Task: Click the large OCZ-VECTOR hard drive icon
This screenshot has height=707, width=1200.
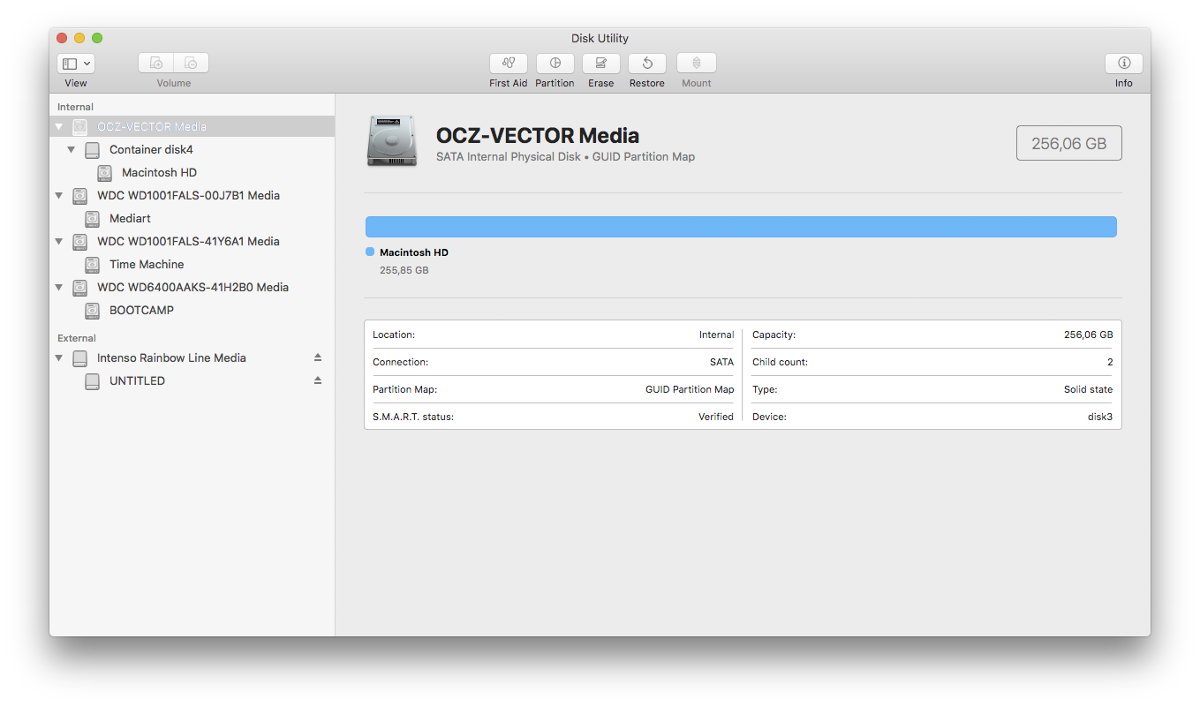Action: [392, 141]
